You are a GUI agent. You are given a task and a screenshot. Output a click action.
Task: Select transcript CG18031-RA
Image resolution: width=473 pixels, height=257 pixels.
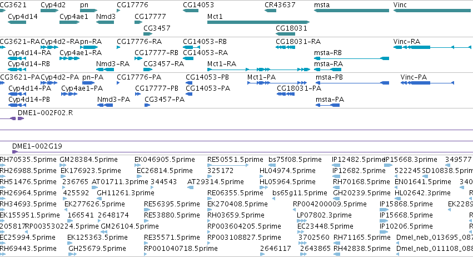pos(285,47)
